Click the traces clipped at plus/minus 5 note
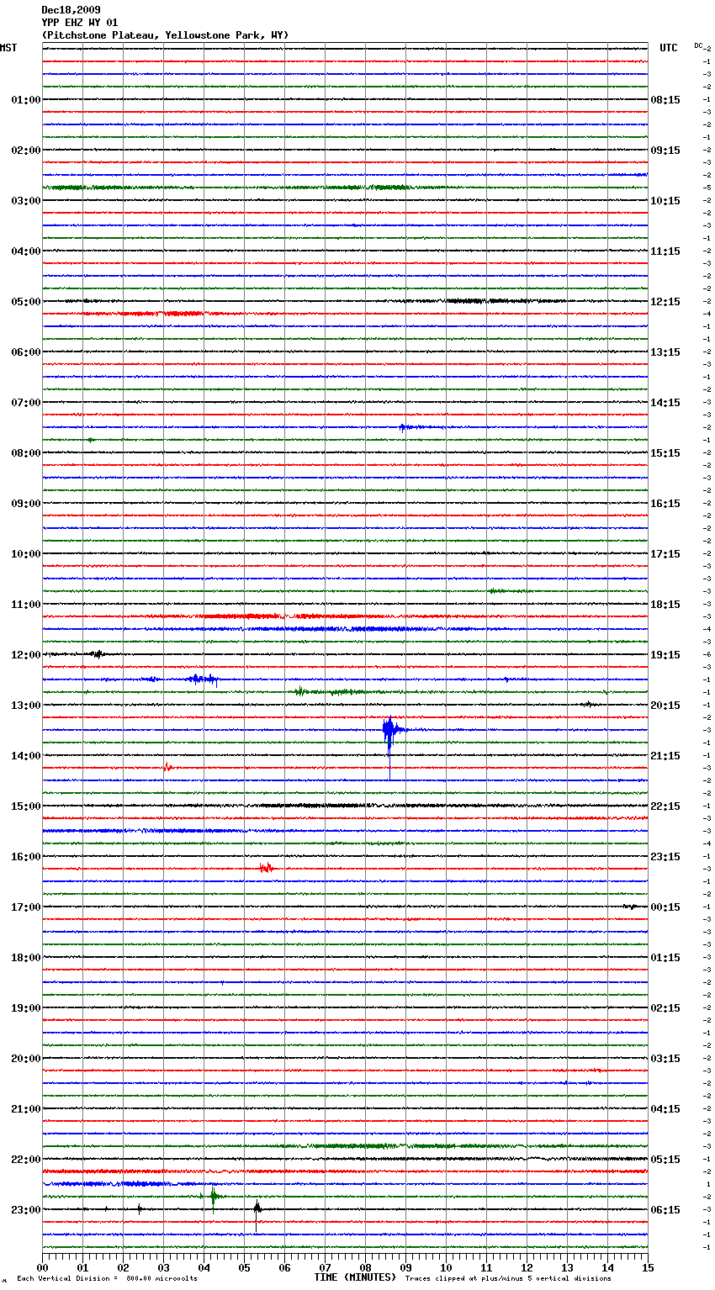 tap(508, 1279)
